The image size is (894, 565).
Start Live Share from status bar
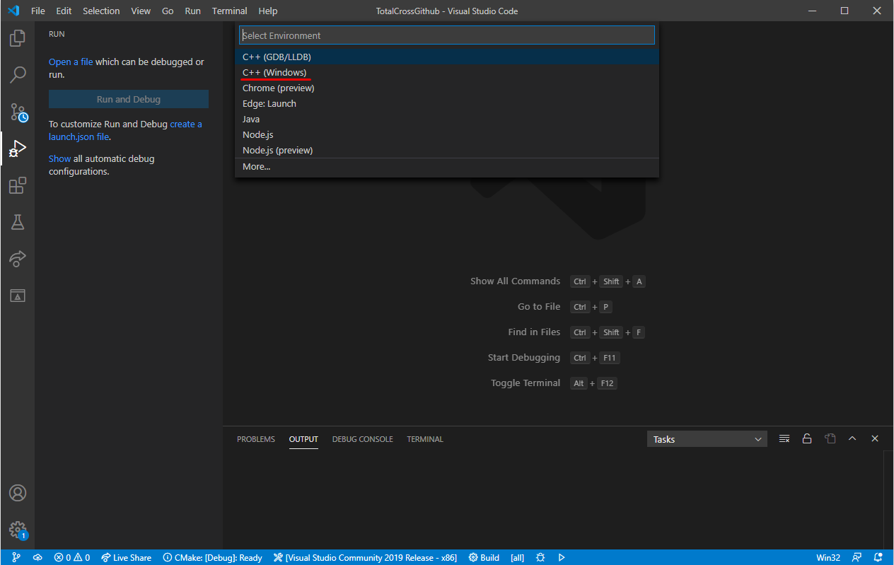tap(126, 557)
